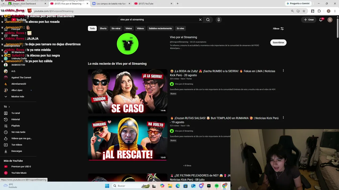Expand the + 8 Otros videos link

point(187,166)
